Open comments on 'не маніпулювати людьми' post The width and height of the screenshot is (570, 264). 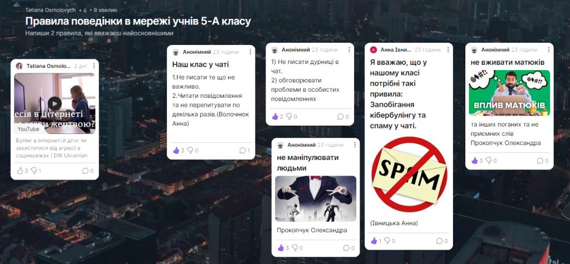[346, 248]
